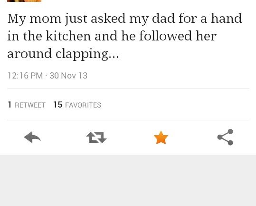Tap the bold number 15 beside FAVORITES
The height and width of the screenshot is (206, 256).
pyautogui.click(x=58, y=105)
